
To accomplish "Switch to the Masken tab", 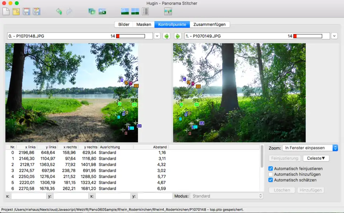I will pos(143,25).
